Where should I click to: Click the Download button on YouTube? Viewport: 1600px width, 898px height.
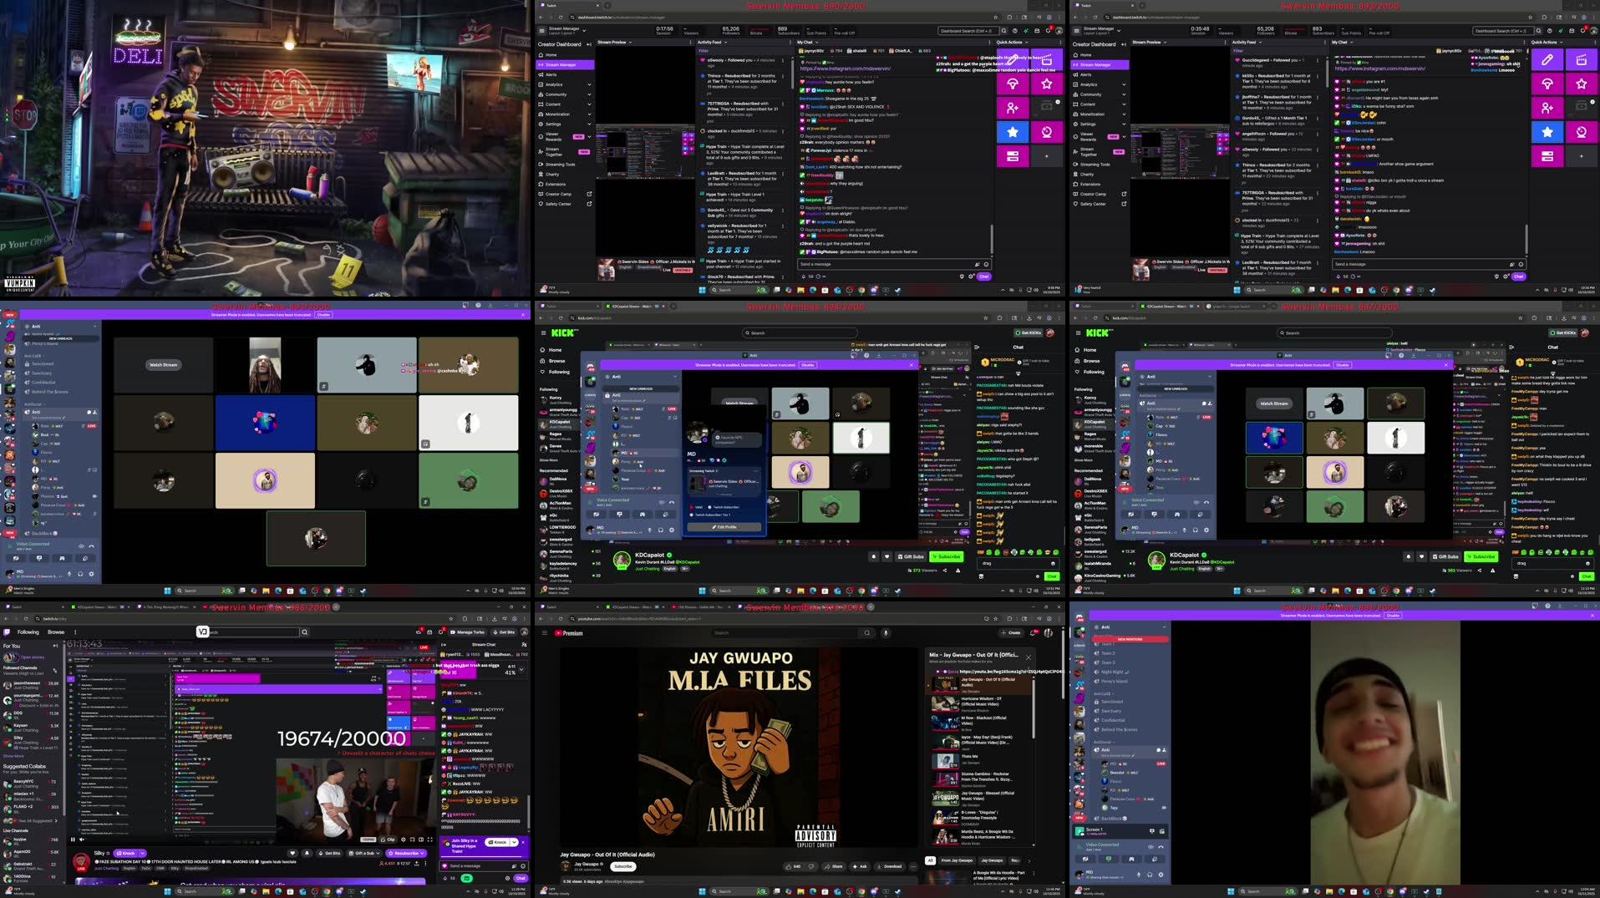tap(889, 866)
